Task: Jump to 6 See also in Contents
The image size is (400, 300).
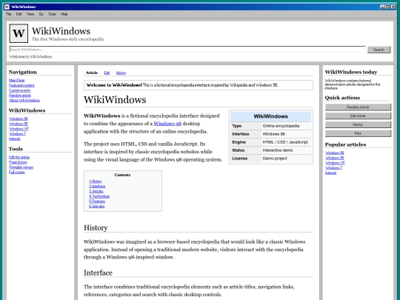Action: (x=97, y=206)
